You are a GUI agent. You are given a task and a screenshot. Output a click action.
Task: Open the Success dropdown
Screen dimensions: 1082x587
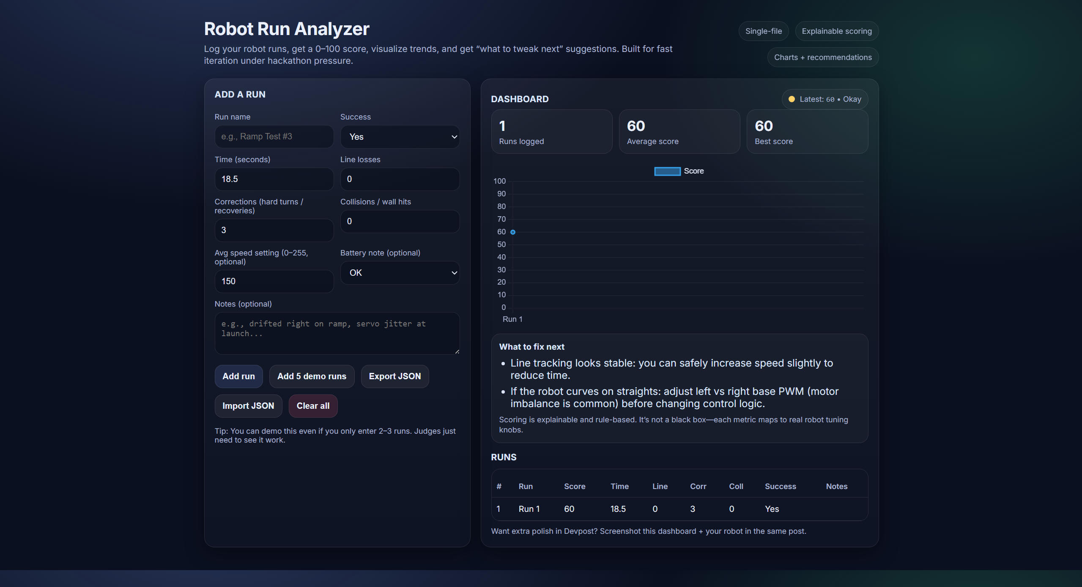tap(399, 137)
